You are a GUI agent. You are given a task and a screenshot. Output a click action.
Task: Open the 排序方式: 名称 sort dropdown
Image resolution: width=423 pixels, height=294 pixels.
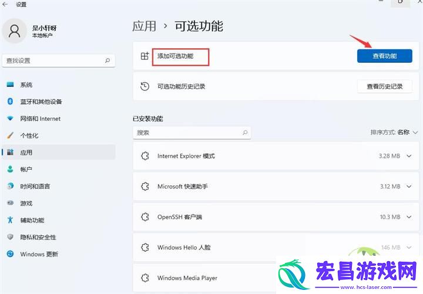394,132
